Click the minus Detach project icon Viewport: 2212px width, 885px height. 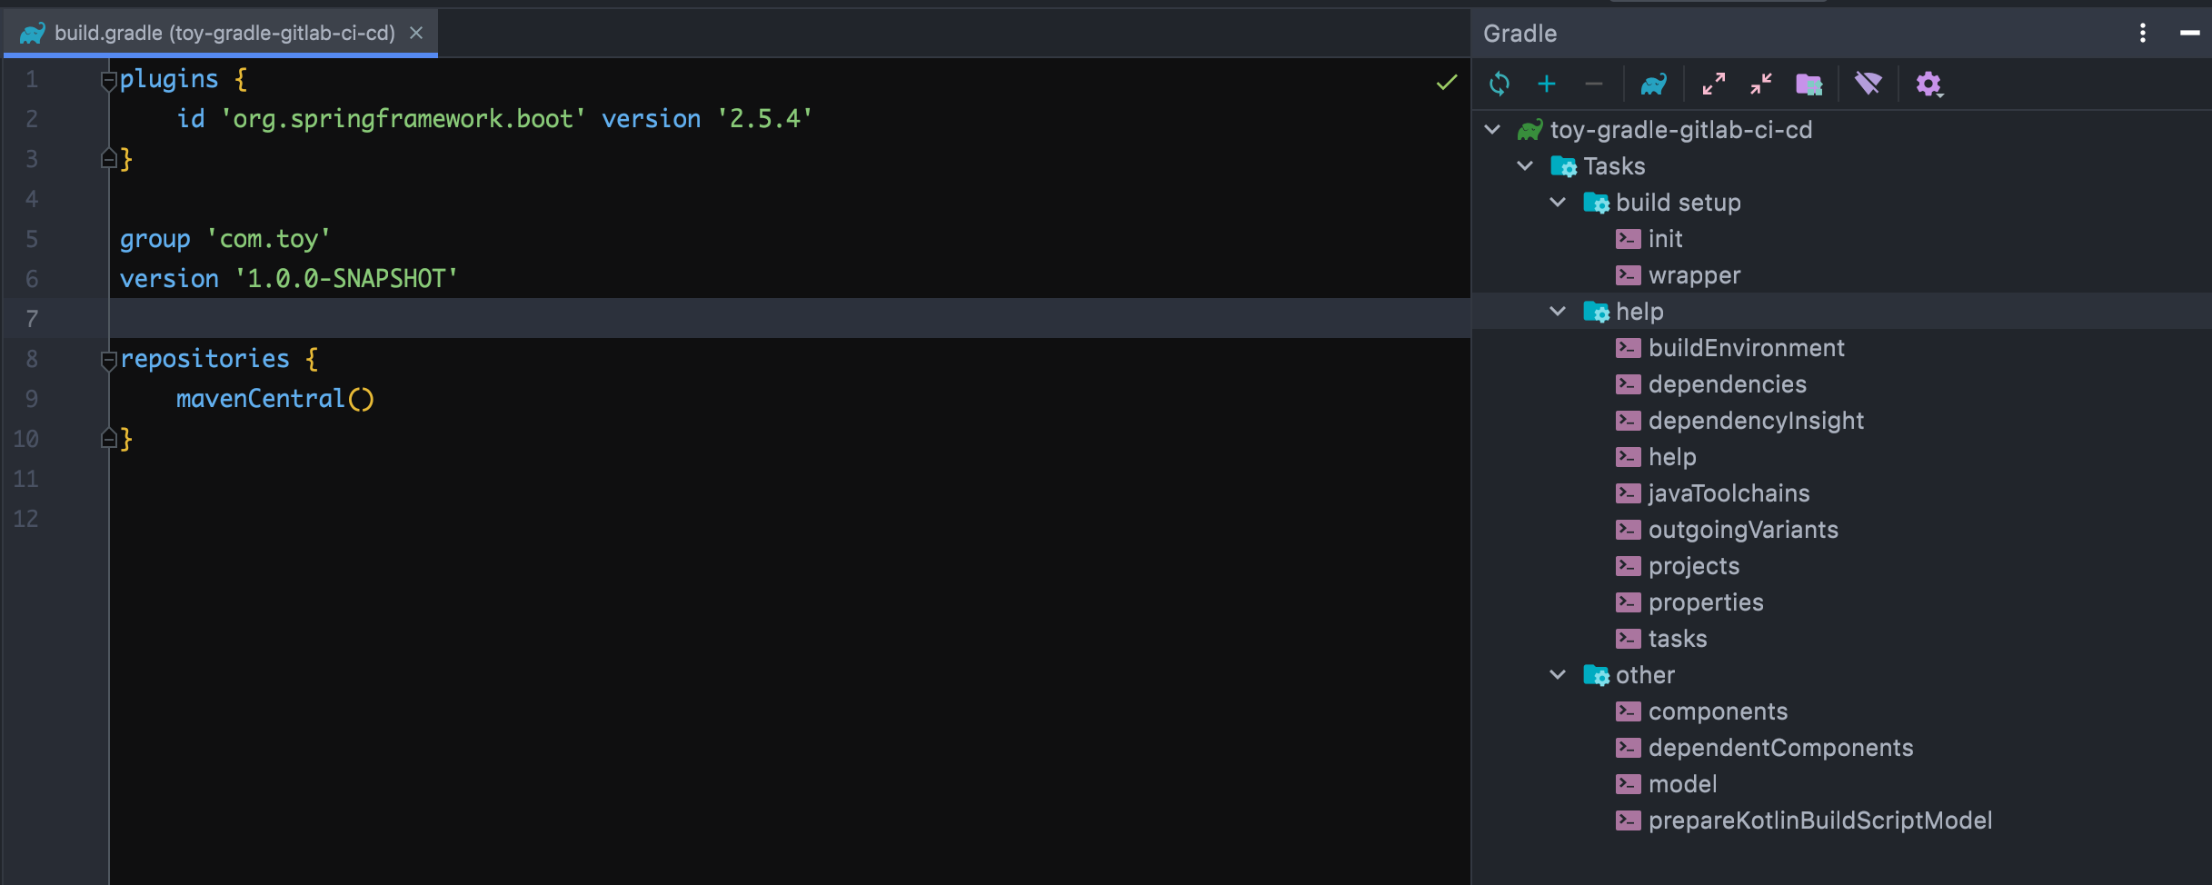coord(1594,85)
